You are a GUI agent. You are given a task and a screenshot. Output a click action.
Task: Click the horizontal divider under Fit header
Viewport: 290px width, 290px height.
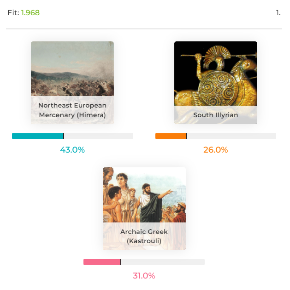pos(144,28)
